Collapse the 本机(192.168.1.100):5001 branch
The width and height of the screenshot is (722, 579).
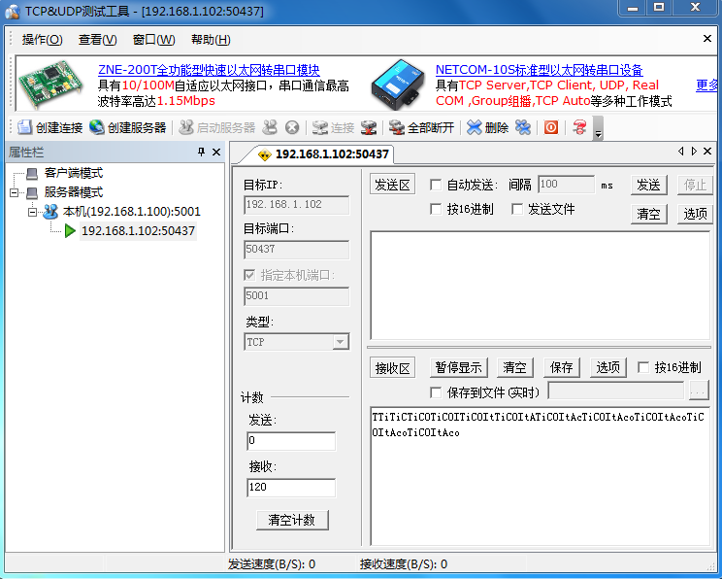pos(32,212)
